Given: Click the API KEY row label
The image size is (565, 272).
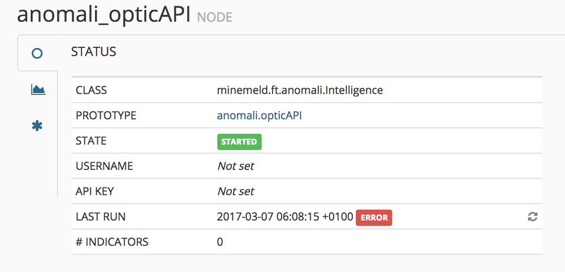Looking at the screenshot, I should (94, 191).
